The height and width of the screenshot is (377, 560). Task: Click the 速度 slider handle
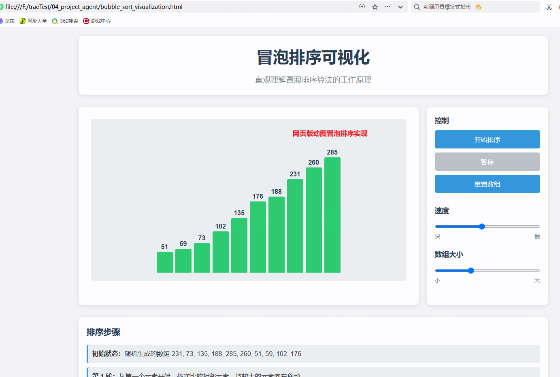coord(482,227)
